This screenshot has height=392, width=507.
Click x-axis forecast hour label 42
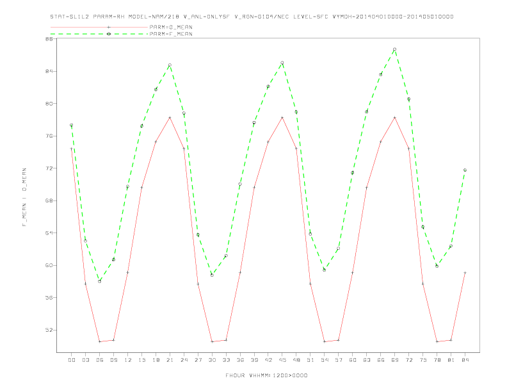pyautogui.click(x=268, y=360)
